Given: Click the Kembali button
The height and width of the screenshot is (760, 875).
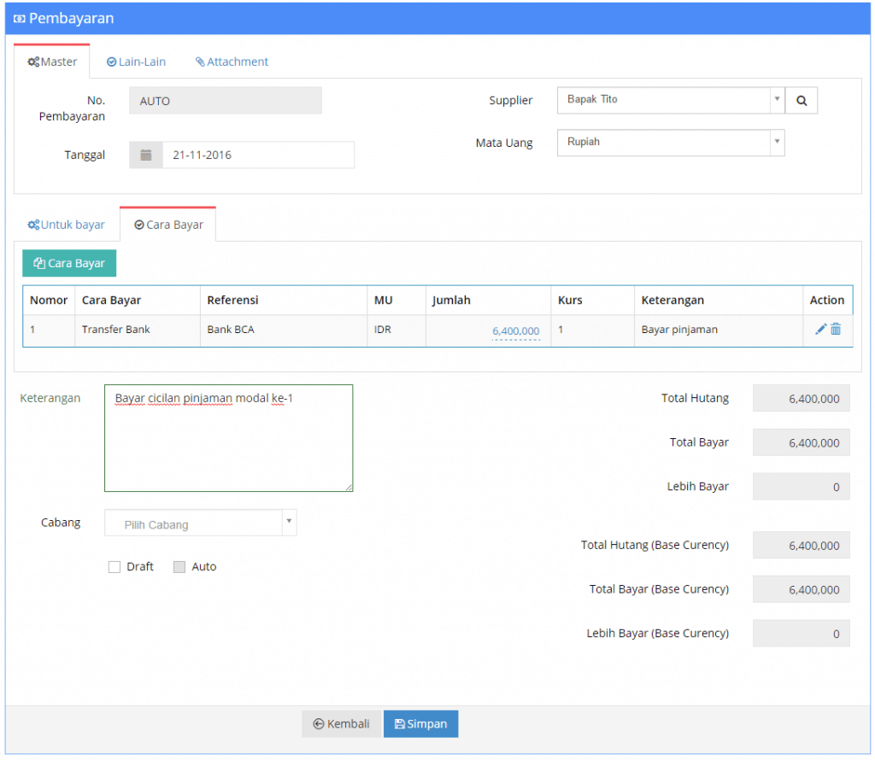Looking at the screenshot, I should pos(341,724).
